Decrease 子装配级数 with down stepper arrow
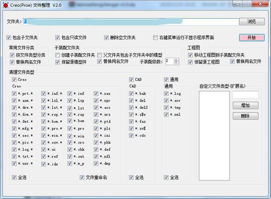 [176, 63]
